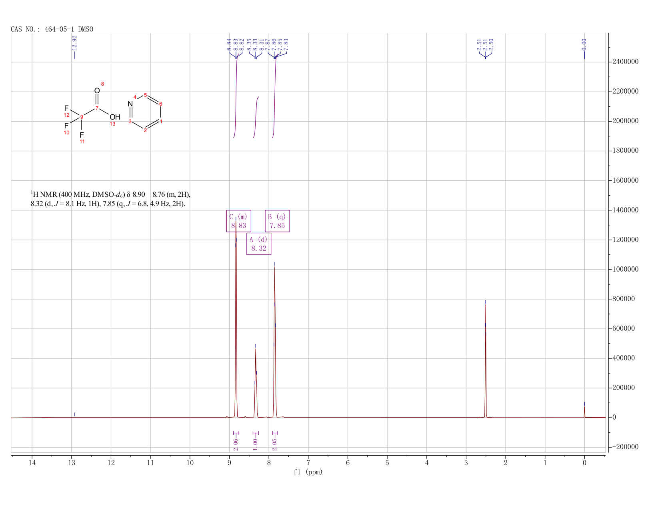This screenshot has height=510, width=660.
Task: Click the 8.84 peak label above spectrum
Action: (x=229, y=44)
